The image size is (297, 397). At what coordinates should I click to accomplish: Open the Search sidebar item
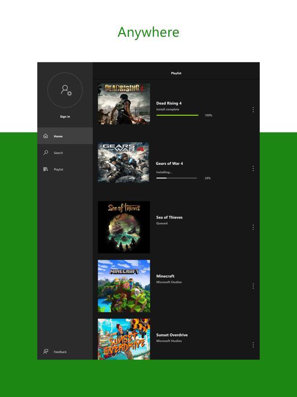tap(65, 152)
